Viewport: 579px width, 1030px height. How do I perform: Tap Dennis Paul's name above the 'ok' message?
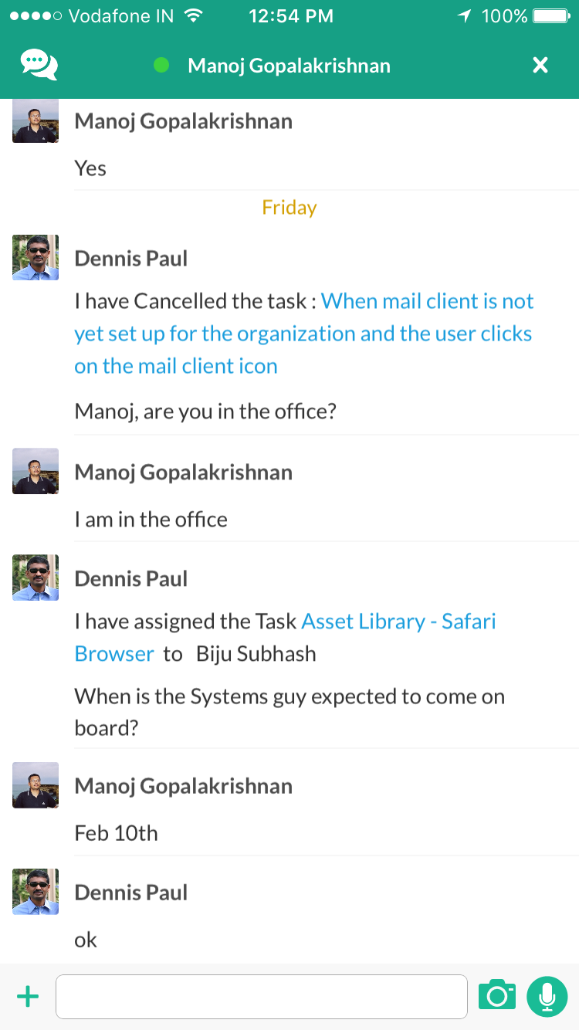pyautogui.click(x=131, y=893)
